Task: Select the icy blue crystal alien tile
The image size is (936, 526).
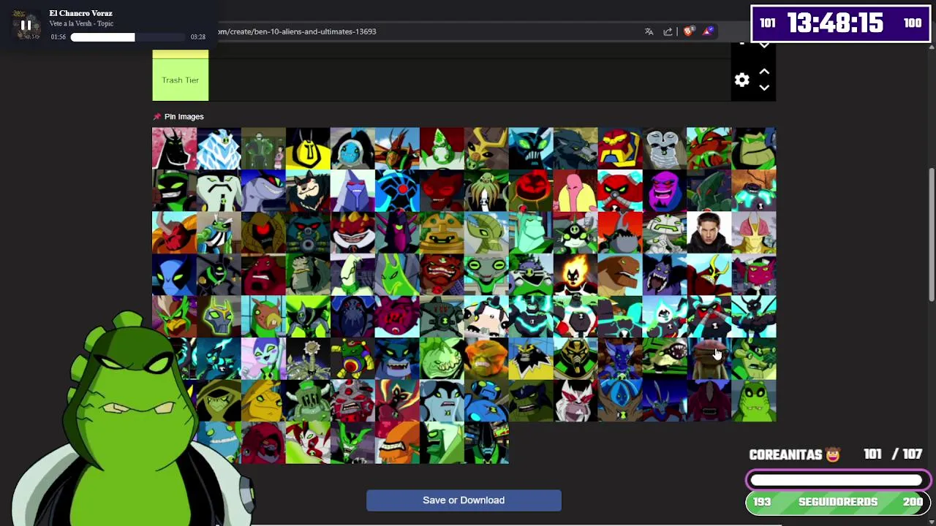Action: tap(219, 148)
